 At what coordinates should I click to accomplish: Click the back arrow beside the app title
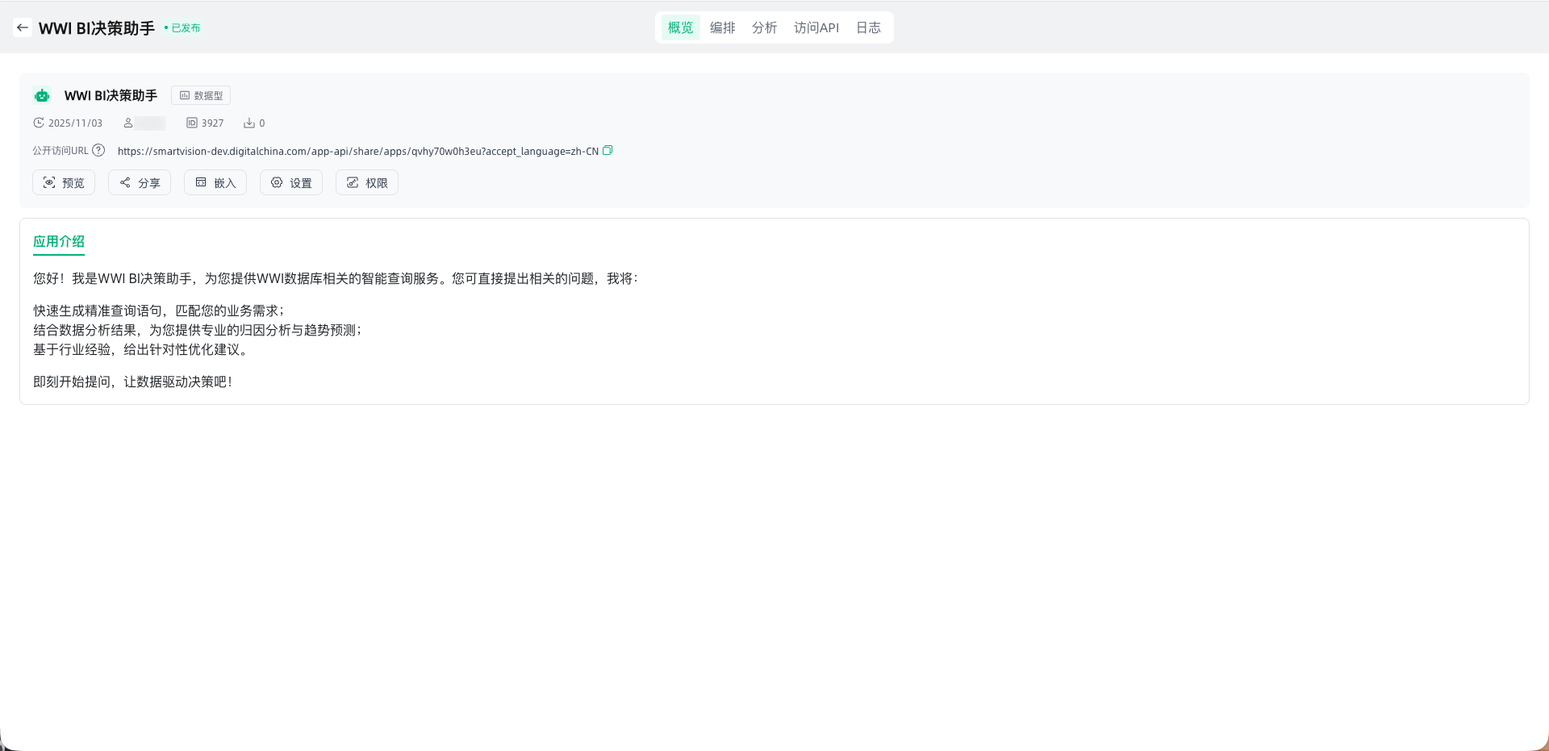23,27
